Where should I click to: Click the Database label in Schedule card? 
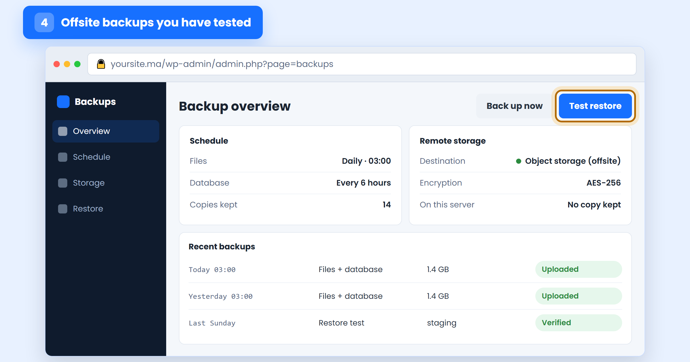click(209, 183)
